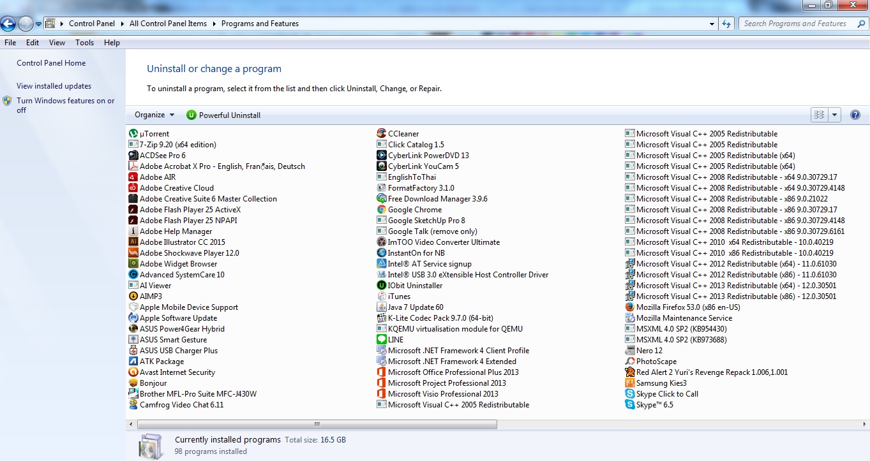This screenshot has width=870, height=461.
Task: Click the back navigation button
Action: [x=8, y=24]
